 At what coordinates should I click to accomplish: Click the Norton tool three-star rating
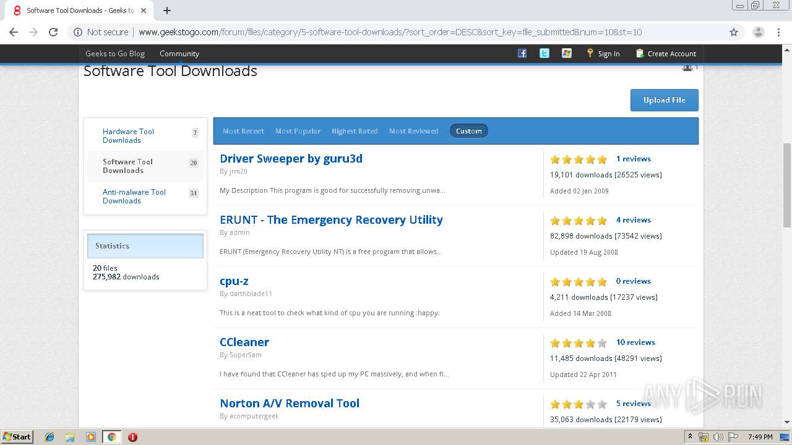click(579, 404)
